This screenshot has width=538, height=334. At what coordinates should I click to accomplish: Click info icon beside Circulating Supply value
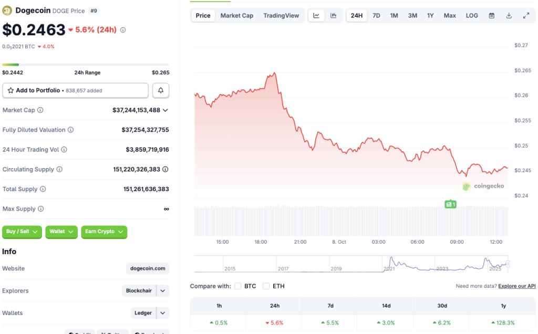[x=165, y=170]
